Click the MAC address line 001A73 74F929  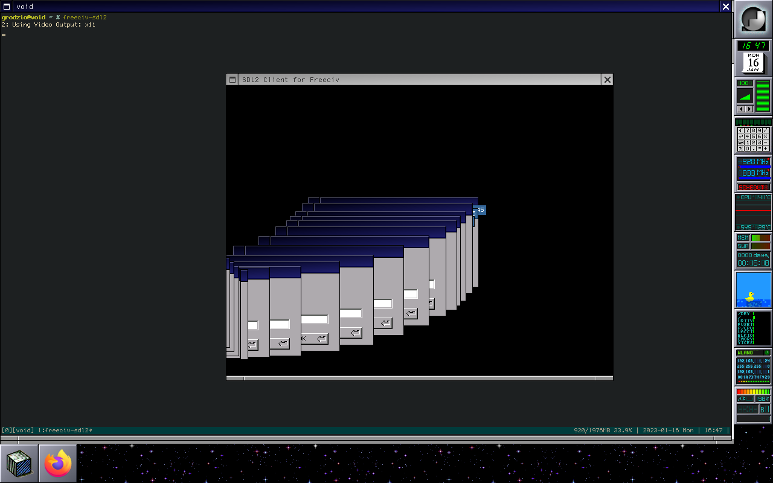(x=753, y=377)
